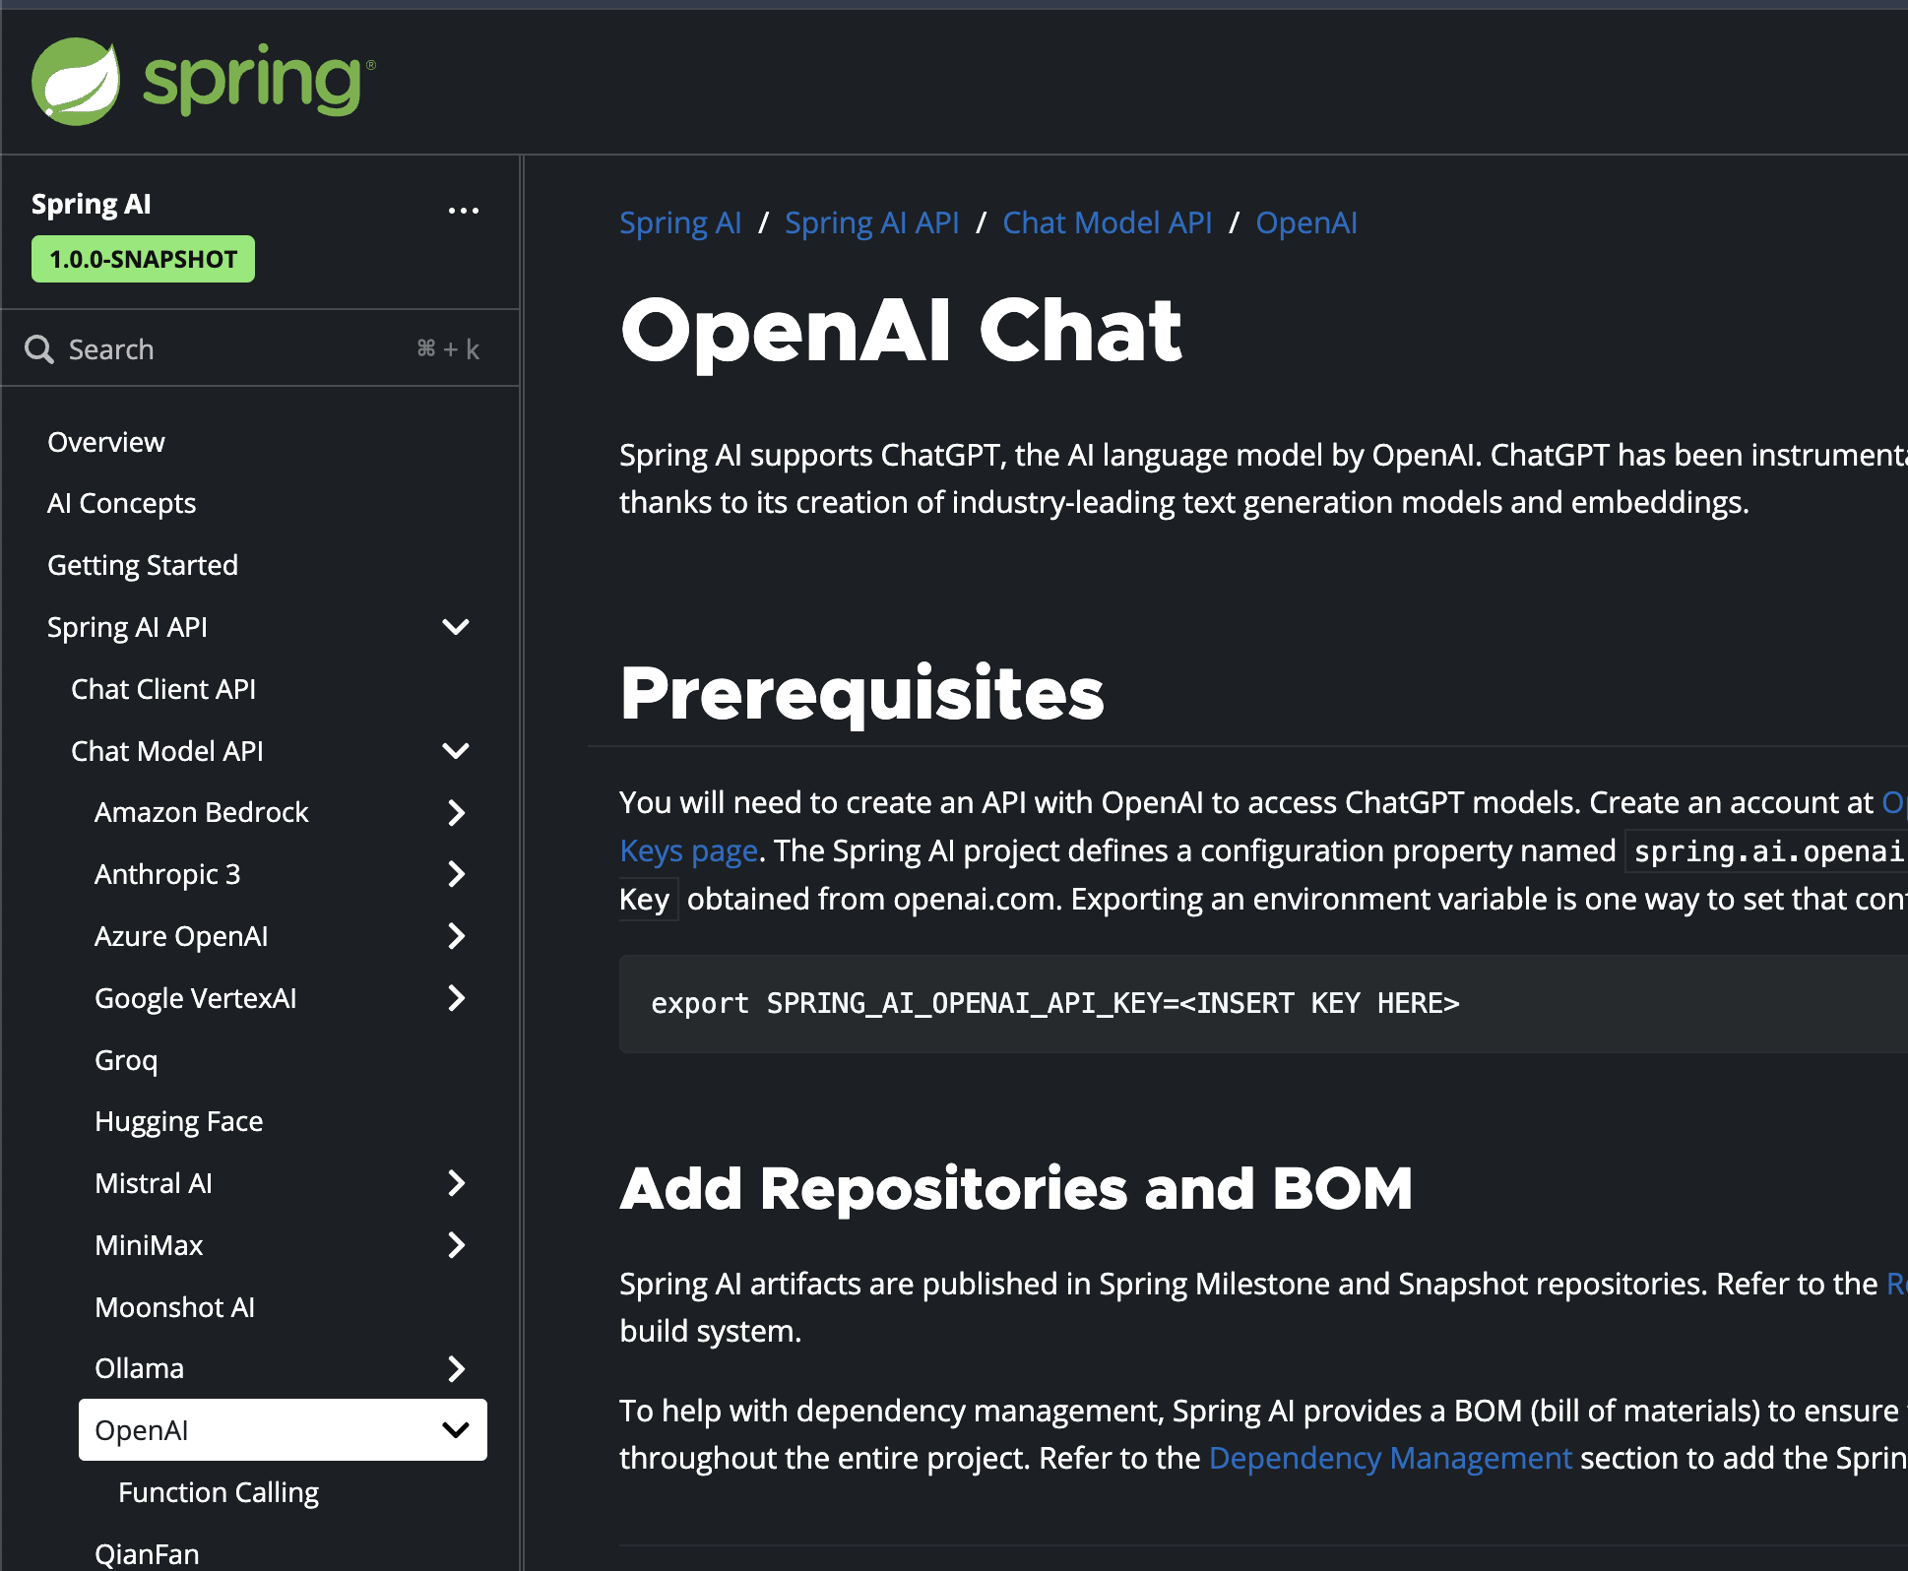Go to Function Calling under OpenAI

pos(219,1492)
